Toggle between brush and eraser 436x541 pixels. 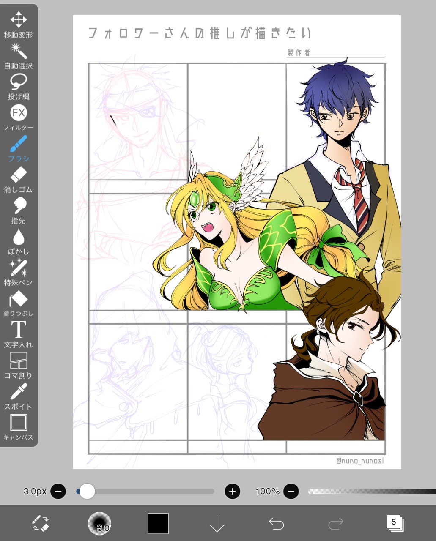[x=41, y=523]
